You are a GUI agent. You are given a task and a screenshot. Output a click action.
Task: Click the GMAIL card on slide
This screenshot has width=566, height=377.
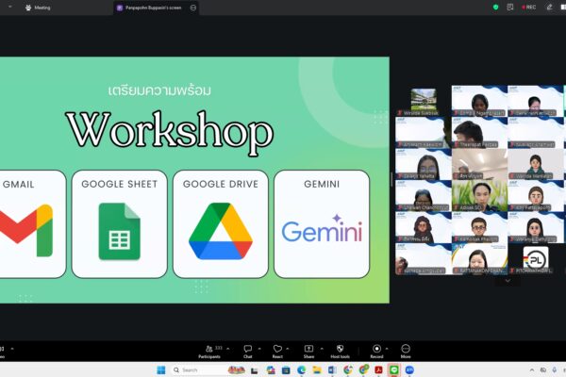tap(33, 224)
